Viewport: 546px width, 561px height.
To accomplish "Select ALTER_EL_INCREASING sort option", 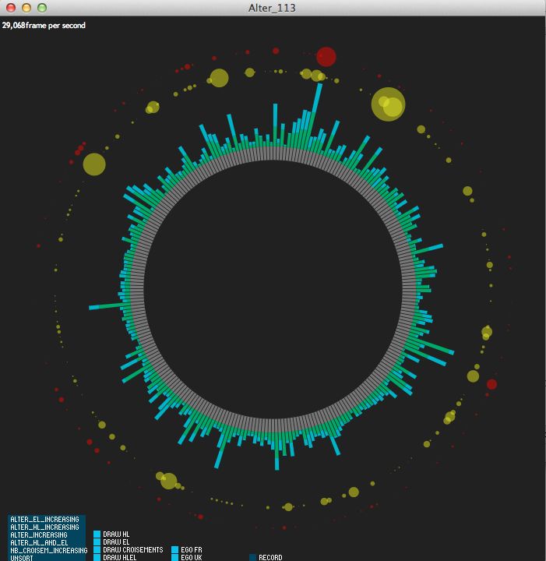I will 46,519.
